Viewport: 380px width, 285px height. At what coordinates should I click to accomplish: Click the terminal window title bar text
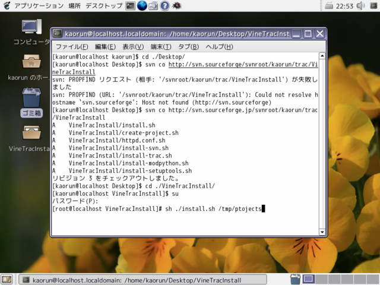pos(177,34)
